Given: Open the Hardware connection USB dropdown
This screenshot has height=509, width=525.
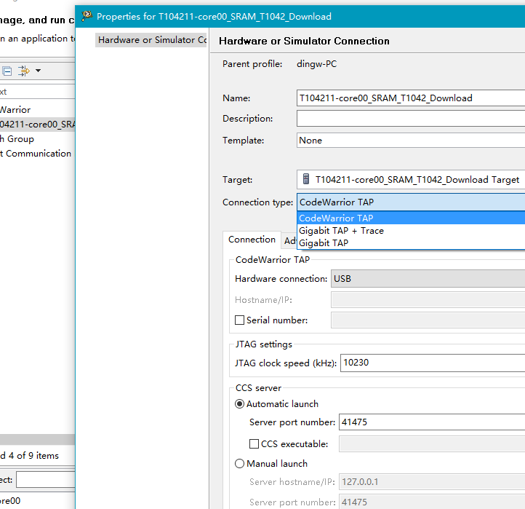Looking at the screenshot, I should (428, 279).
